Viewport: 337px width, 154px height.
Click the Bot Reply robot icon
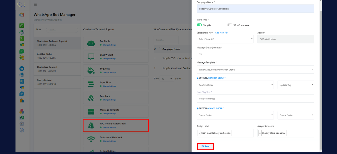tap(91, 43)
